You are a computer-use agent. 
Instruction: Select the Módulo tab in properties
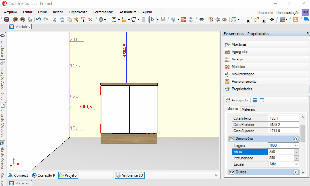232,109
